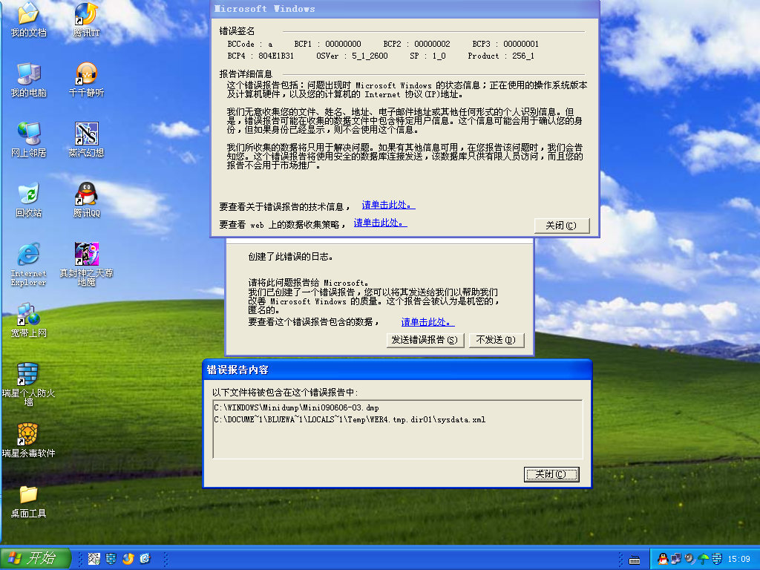Select the sysdata.xml file path line
This screenshot has height=570, width=760.
pos(350,420)
